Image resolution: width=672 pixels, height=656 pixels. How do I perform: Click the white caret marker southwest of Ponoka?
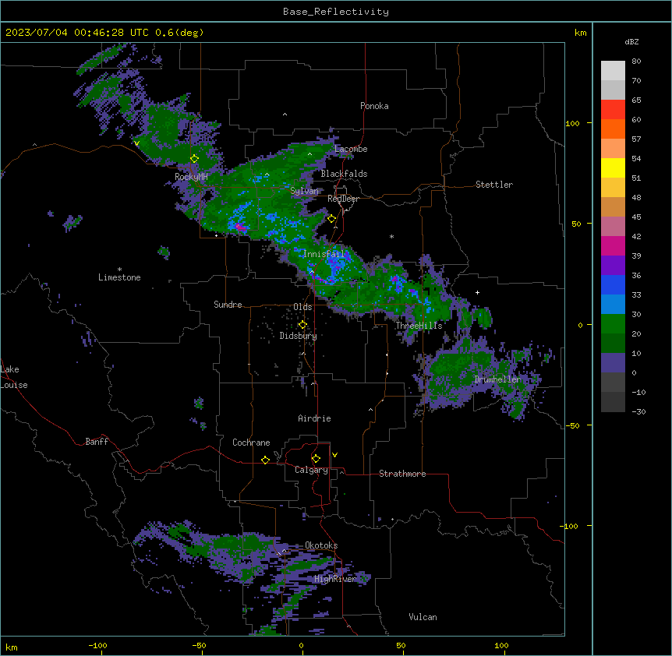(285, 115)
